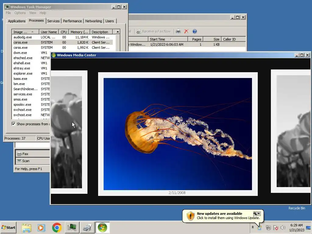
Task: Switch to the Networking tab
Action: click(x=94, y=21)
